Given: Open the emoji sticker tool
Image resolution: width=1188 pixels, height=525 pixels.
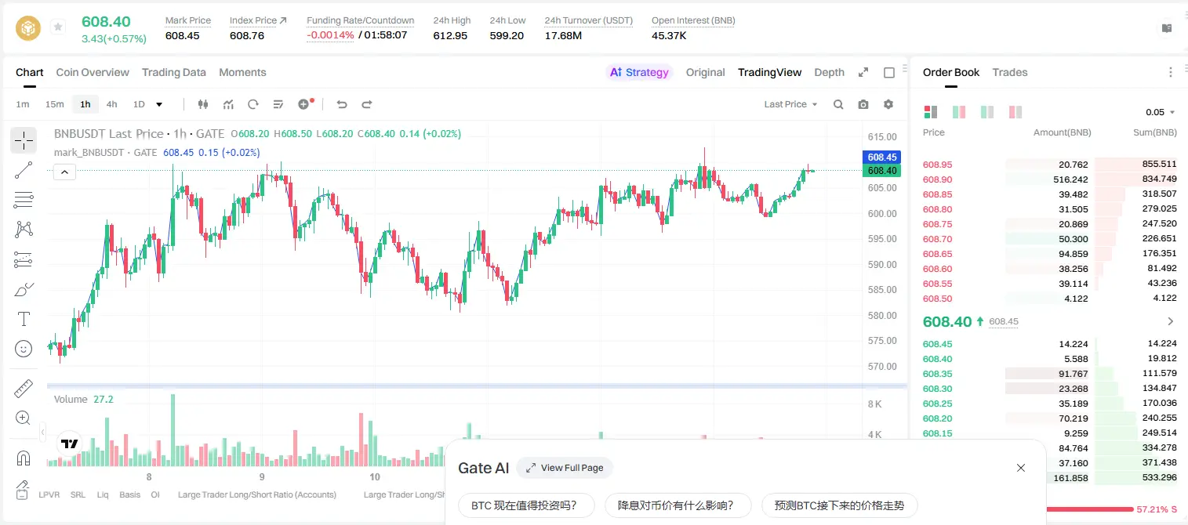Looking at the screenshot, I should (x=24, y=349).
